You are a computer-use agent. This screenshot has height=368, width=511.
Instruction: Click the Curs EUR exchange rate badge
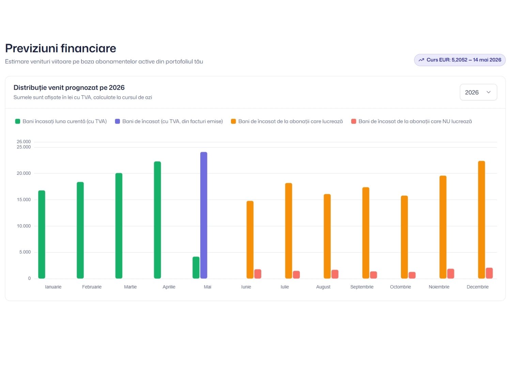[x=460, y=60]
